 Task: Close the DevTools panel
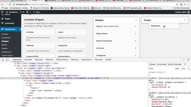pos(188,59)
